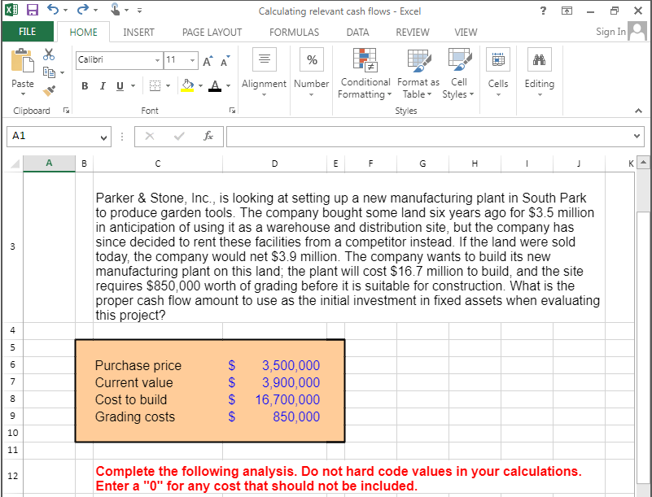Screen dimensions: 652x497
Task: Toggle Bold formatting
Action: click(85, 85)
